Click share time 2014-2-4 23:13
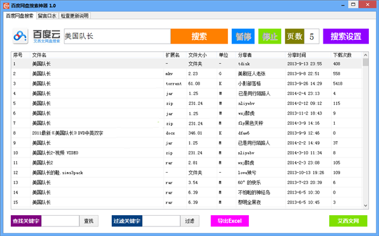This screenshot has height=236, width=379. pyautogui.click(x=303, y=94)
